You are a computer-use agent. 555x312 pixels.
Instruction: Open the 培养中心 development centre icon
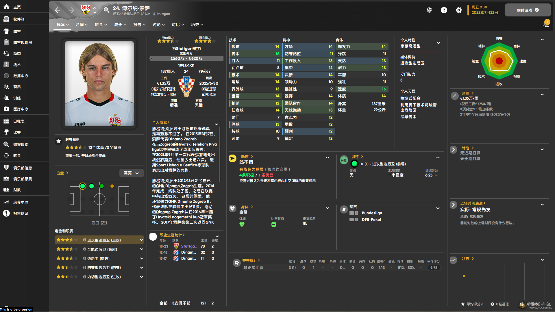[6, 202]
